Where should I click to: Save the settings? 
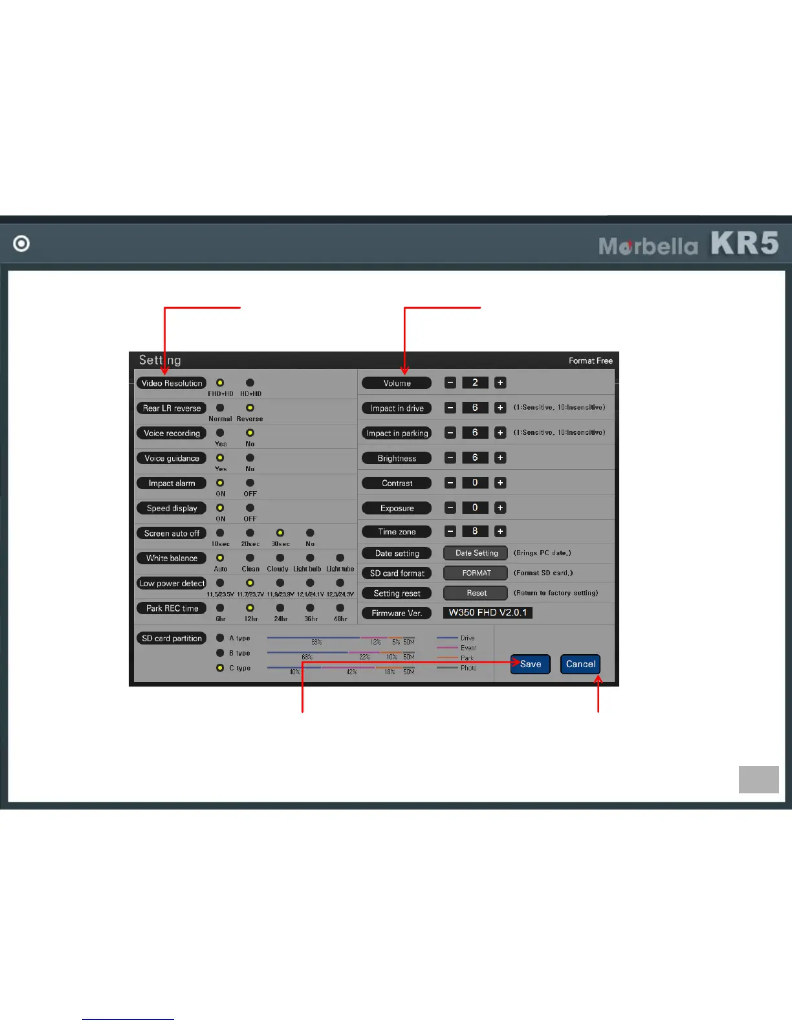pos(531,664)
